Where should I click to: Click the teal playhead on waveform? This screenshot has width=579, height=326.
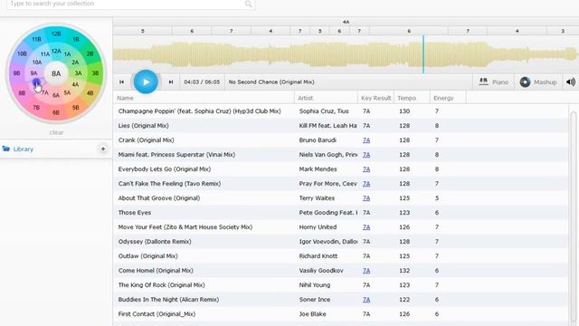(x=423, y=54)
